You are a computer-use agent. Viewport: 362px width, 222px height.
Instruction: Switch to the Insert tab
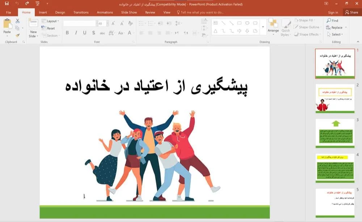pos(43,12)
